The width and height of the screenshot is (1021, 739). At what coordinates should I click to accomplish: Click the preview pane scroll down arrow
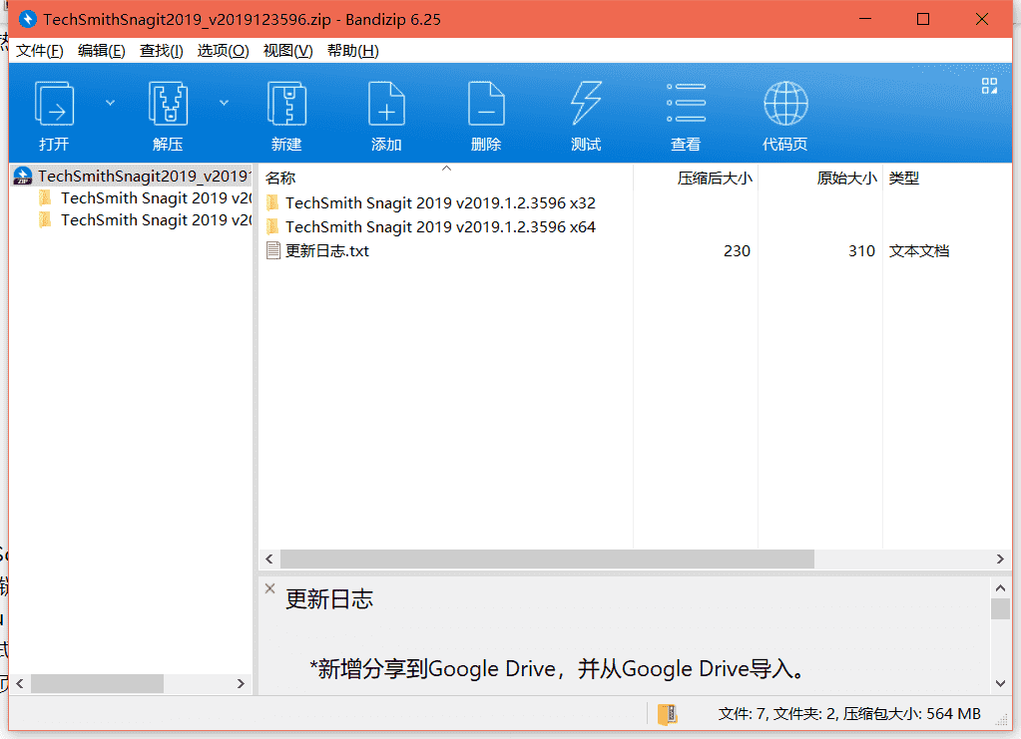pyautogui.click(x=1000, y=683)
